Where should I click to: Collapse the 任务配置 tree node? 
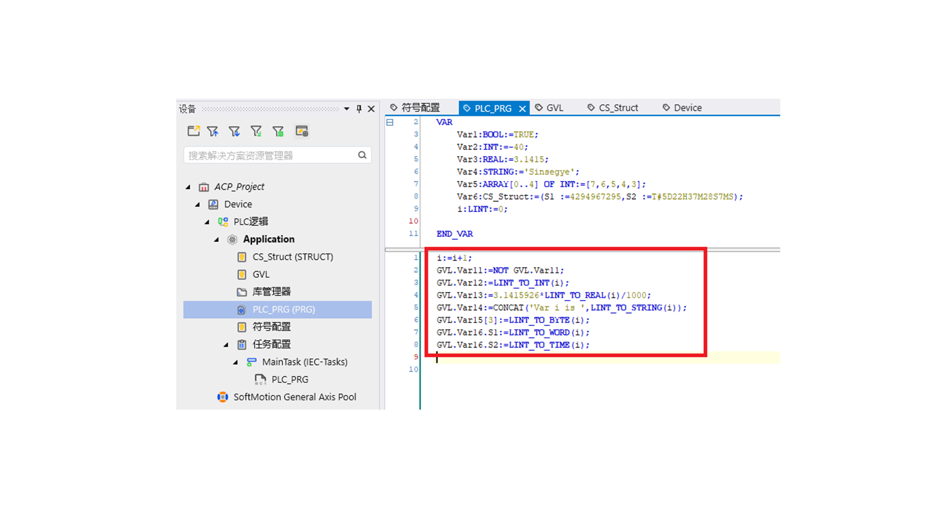(x=226, y=345)
